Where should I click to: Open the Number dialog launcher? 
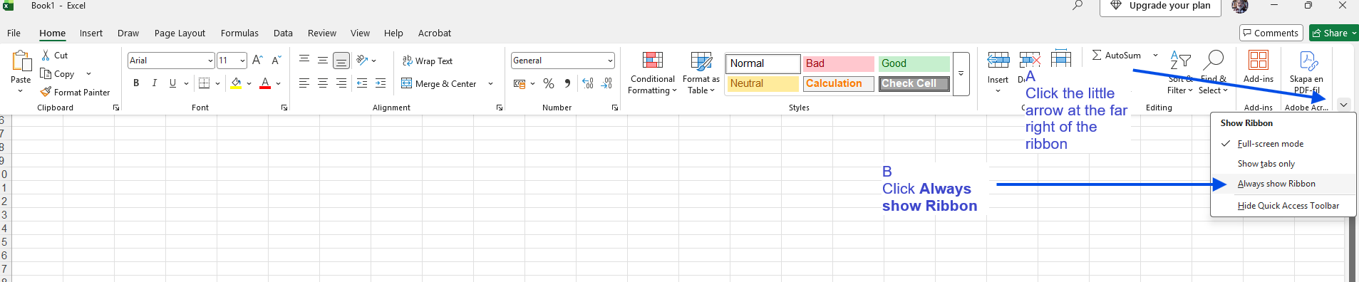coord(615,108)
